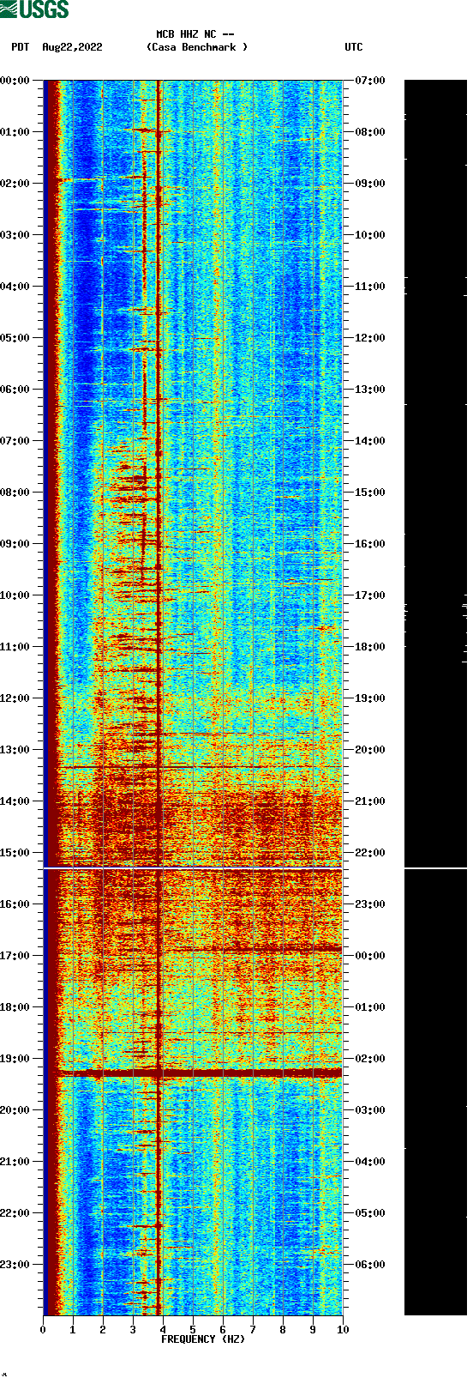
Task: Click the 08:00 UTC time label
Action: [x=370, y=132]
